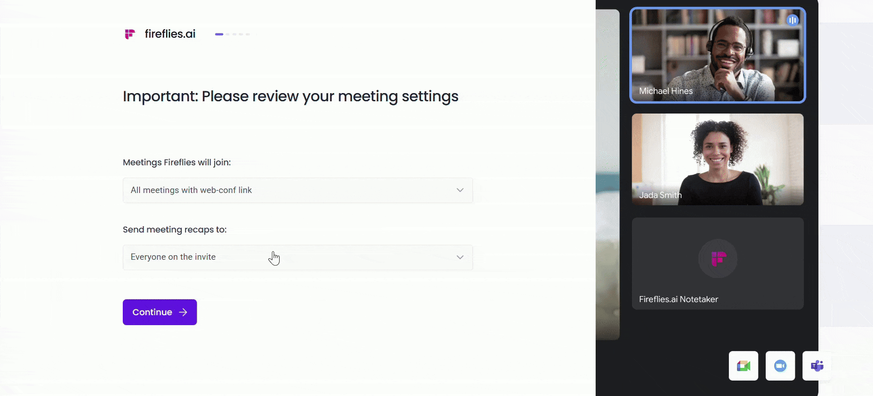Click the Fireflies.ai logo icon
Screen dimensions: 873x396
tap(130, 34)
